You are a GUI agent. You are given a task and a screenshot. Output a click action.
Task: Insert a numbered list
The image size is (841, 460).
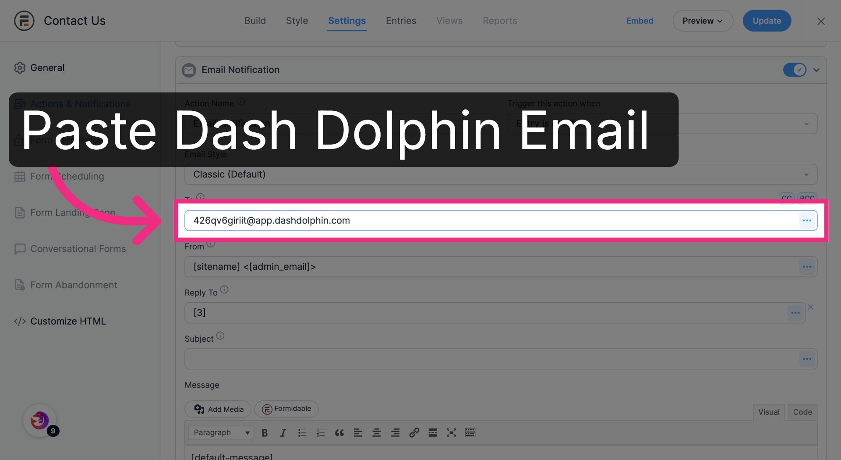click(x=321, y=433)
